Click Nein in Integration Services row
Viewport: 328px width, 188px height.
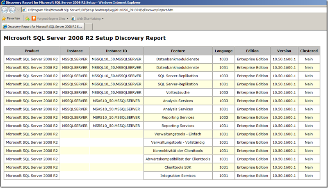(x=309, y=176)
